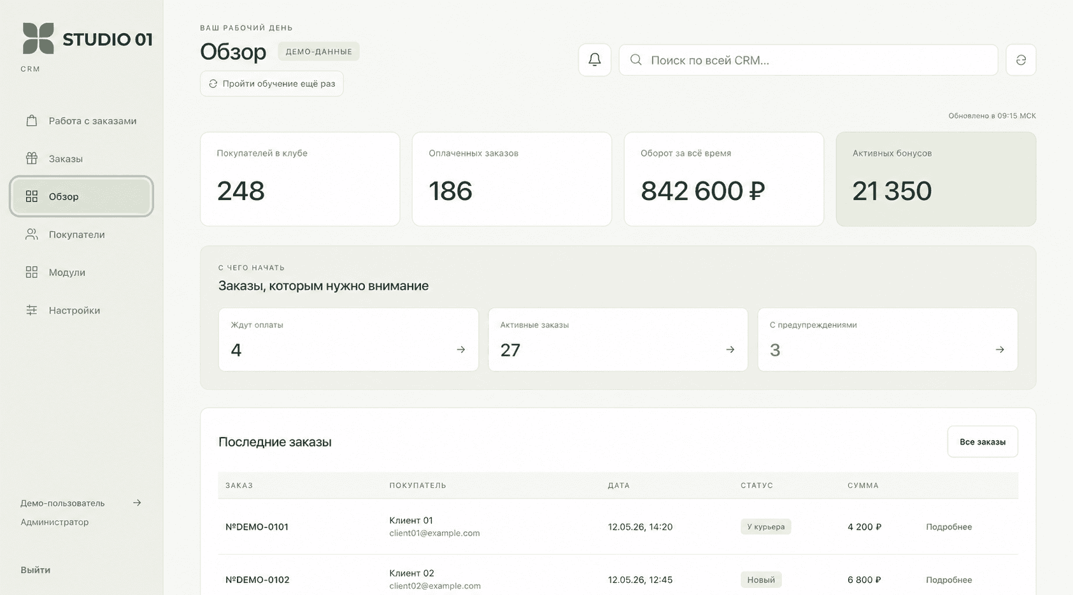The width and height of the screenshot is (1073, 595).
Task: Click the У курьера status badge
Action: 766,527
